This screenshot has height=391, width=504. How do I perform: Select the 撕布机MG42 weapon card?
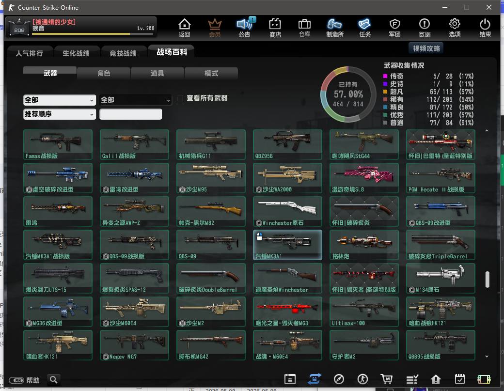click(x=211, y=345)
